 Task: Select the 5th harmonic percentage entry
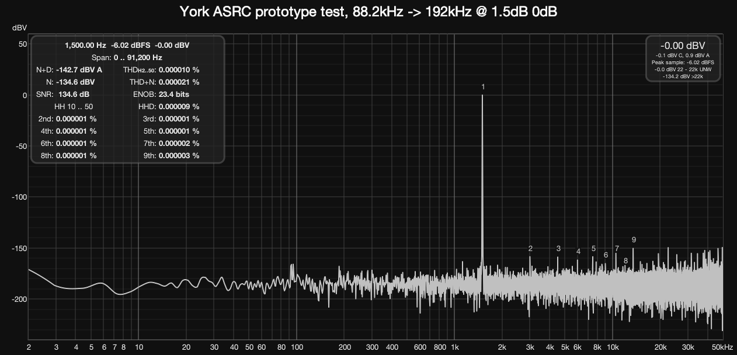[171, 131]
